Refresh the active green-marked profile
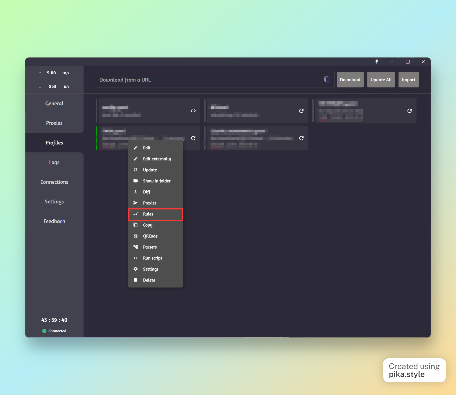456x395 pixels. click(193, 138)
